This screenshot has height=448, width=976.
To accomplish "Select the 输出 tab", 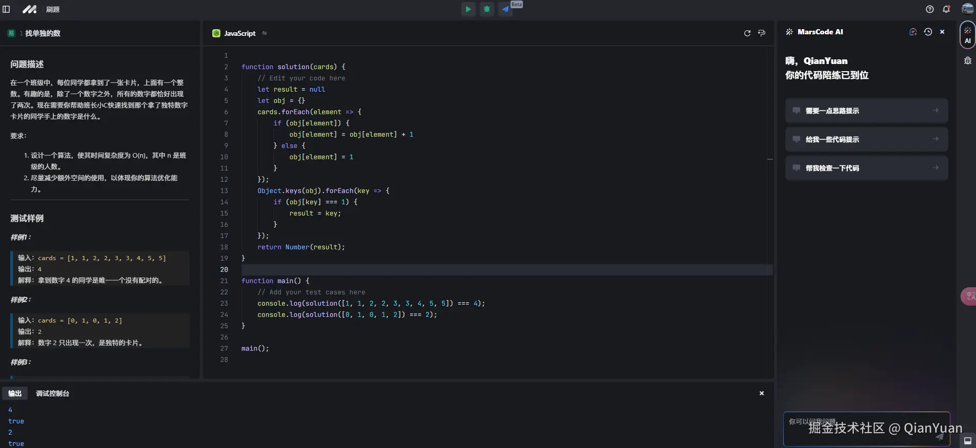I will click(x=15, y=393).
